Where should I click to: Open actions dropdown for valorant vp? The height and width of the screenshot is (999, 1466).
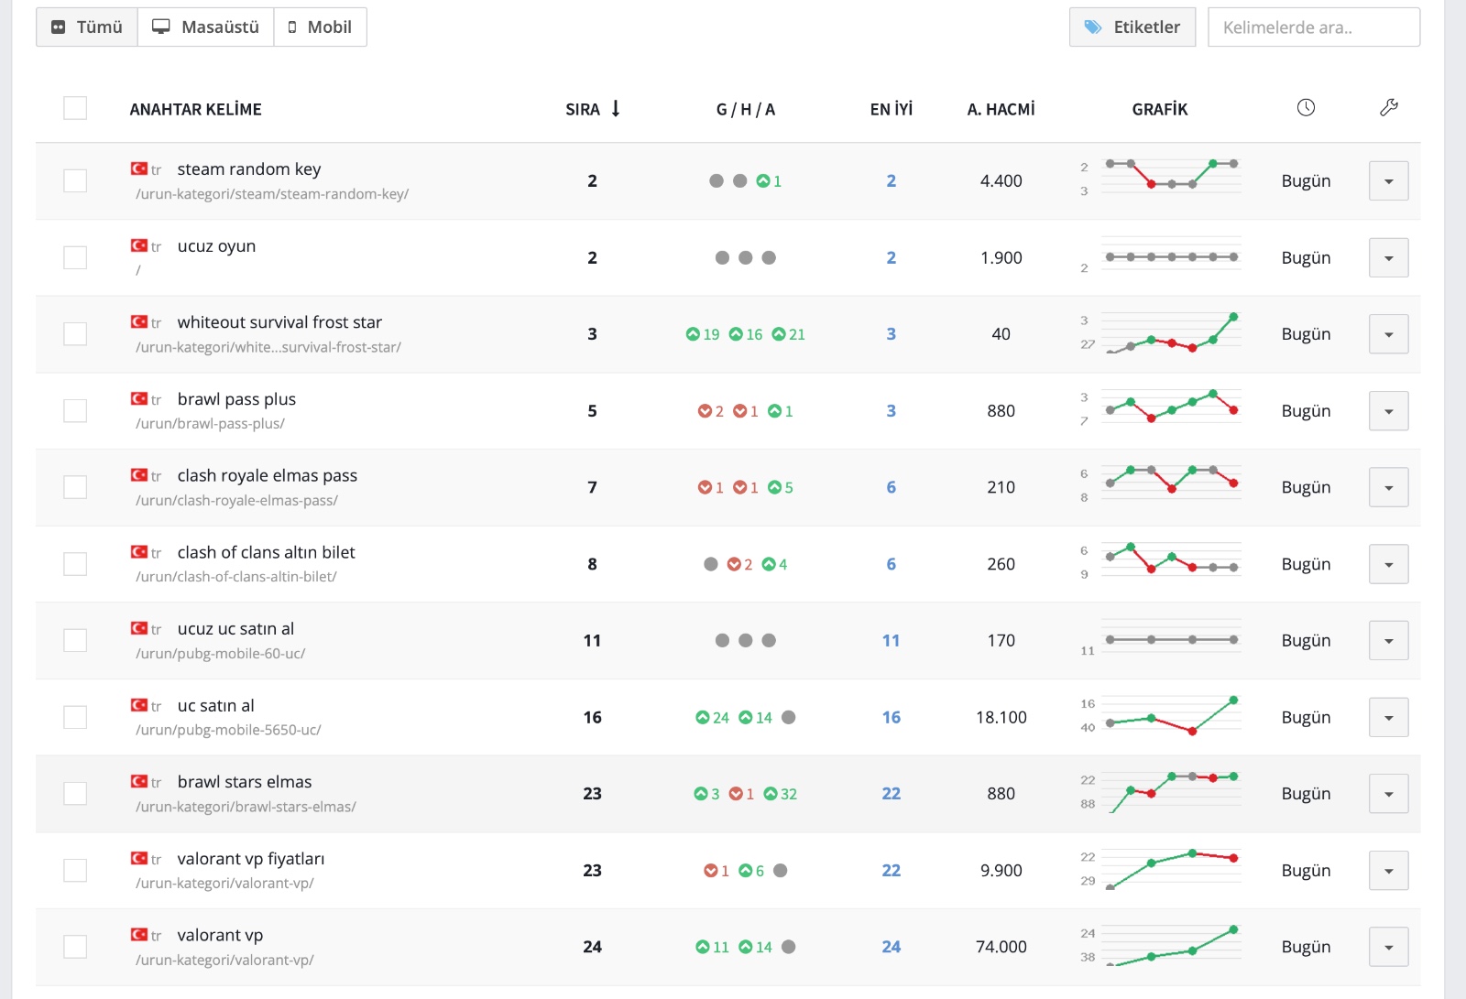point(1388,946)
